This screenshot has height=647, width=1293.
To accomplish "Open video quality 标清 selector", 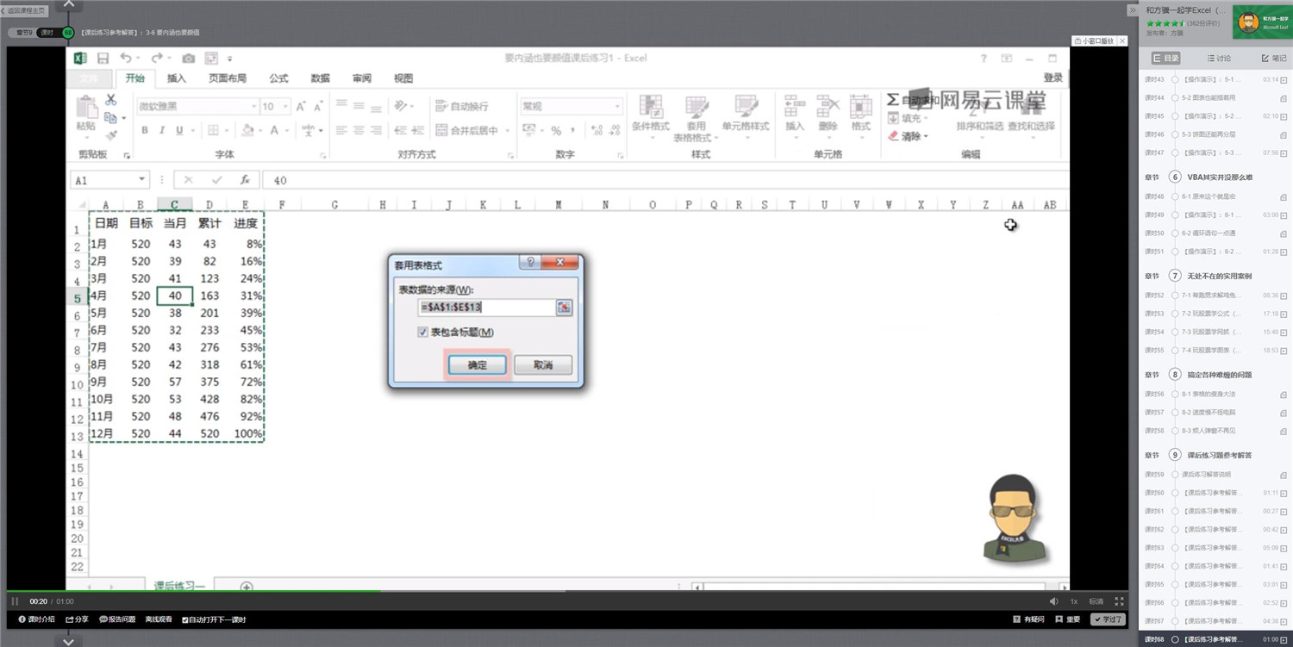I will click(x=1096, y=601).
